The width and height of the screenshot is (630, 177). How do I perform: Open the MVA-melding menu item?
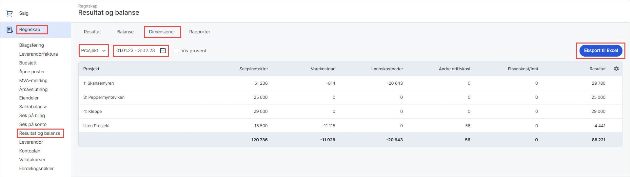point(33,80)
